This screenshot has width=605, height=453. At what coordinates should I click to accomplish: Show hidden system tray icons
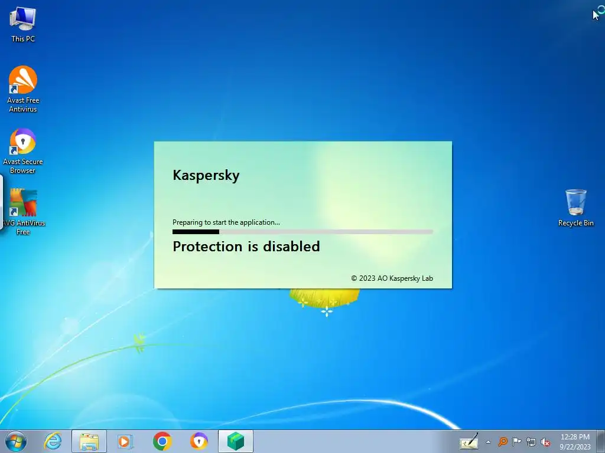click(x=488, y=442)
